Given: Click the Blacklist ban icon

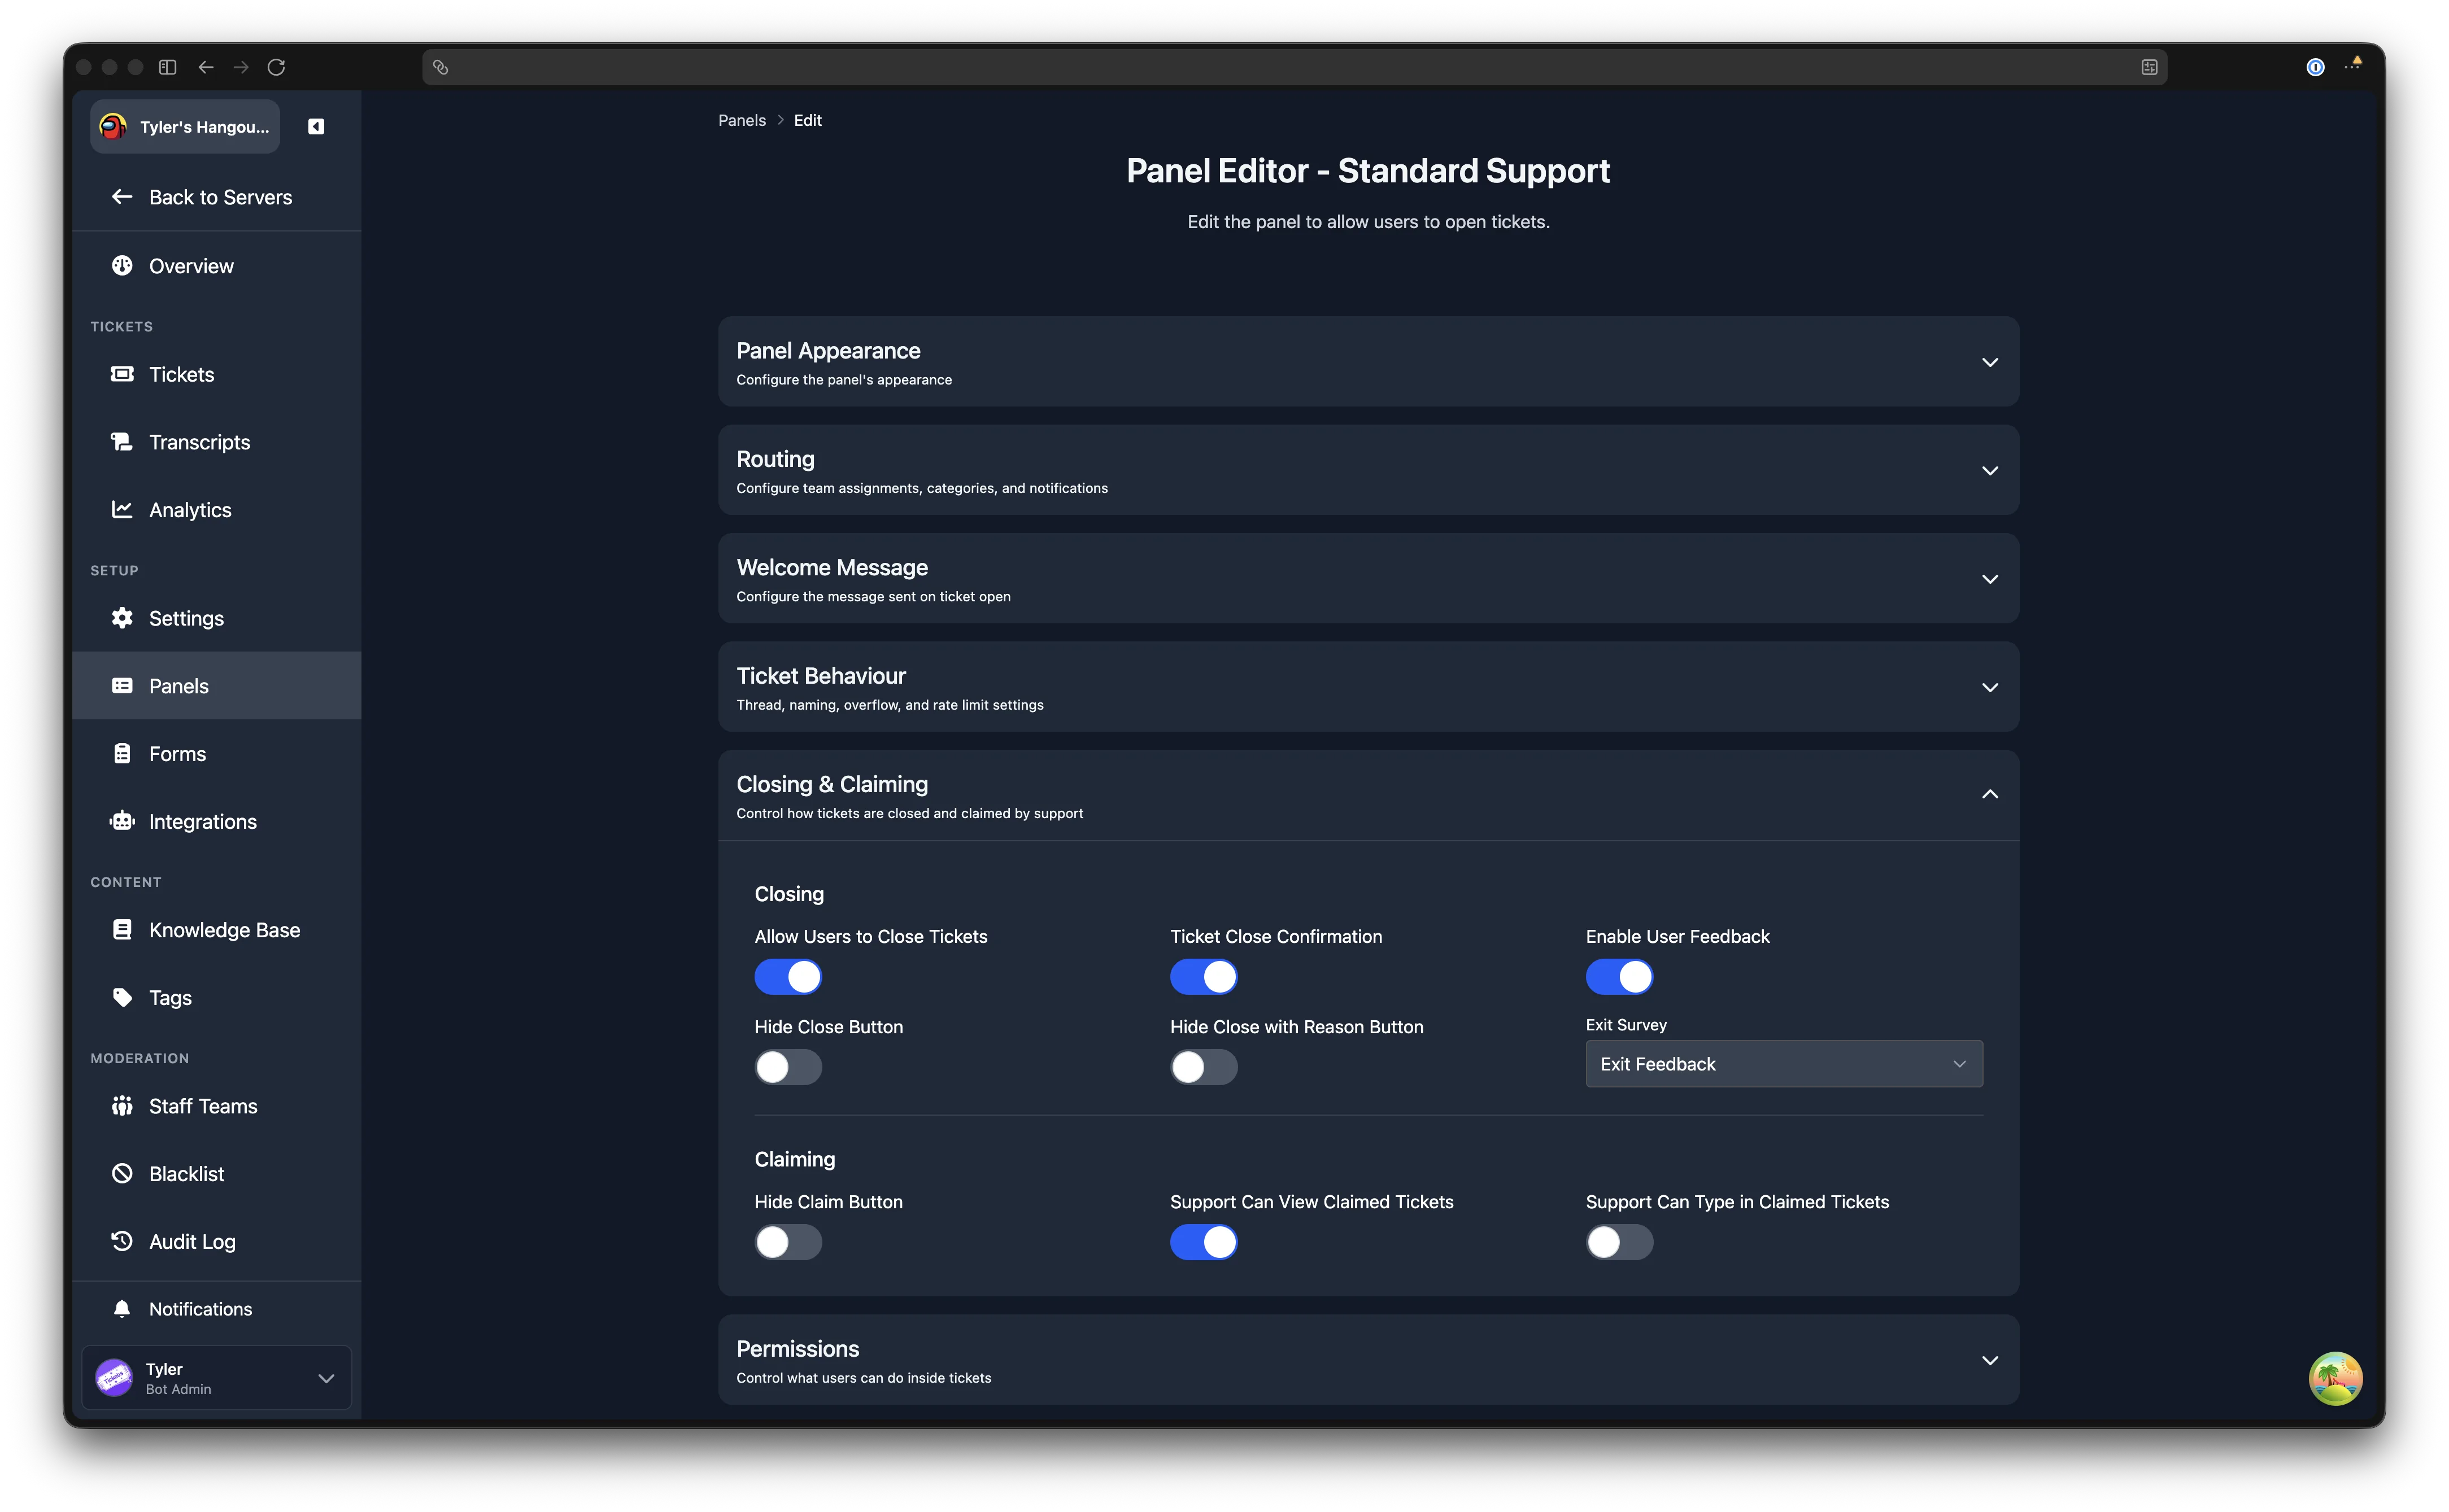Looking at the screenshot, I should pyautogui.click(x=122, y=1173).
